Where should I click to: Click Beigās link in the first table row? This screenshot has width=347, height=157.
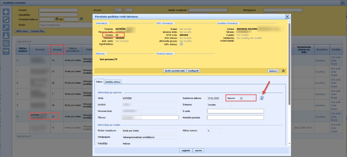334,63
